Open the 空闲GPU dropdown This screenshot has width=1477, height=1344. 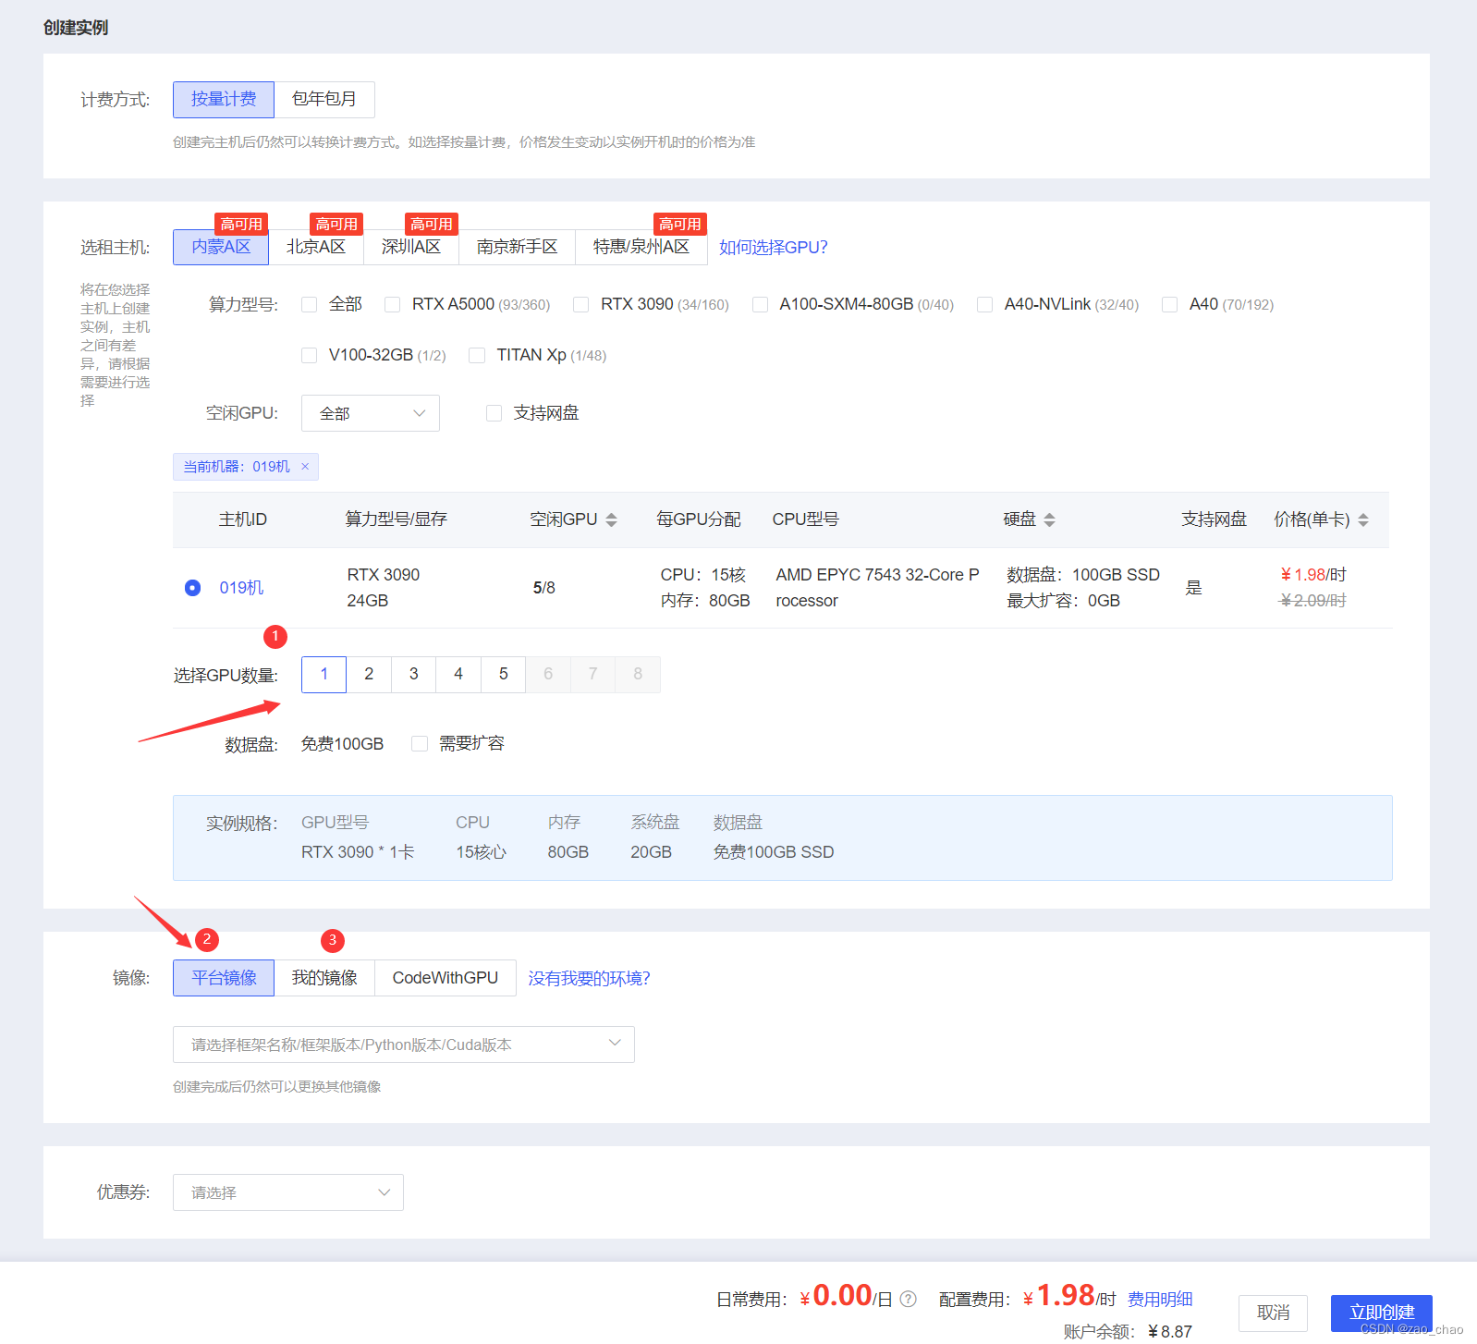[371, 413]
